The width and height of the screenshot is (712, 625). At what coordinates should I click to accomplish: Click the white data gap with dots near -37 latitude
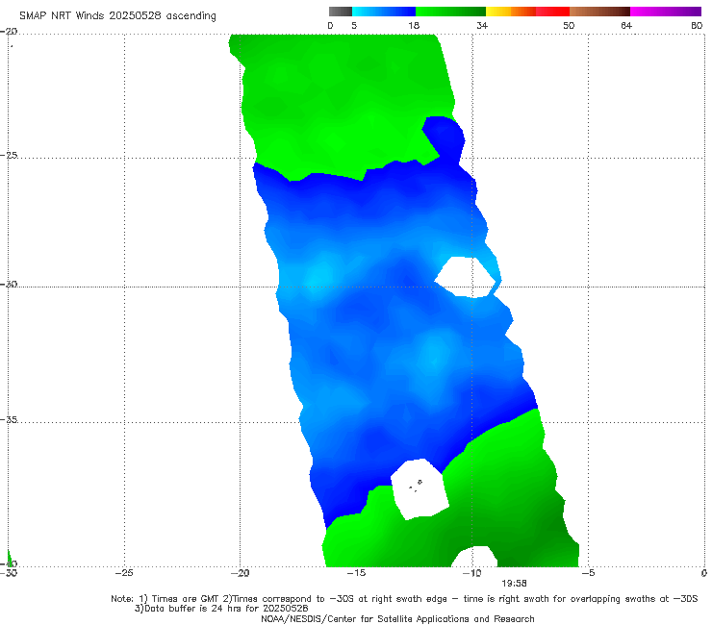coord(420,489)
